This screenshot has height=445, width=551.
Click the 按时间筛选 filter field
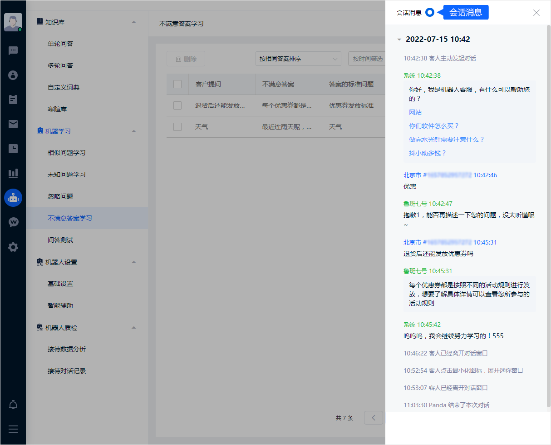pyautogui.click(x=367, y=59)
